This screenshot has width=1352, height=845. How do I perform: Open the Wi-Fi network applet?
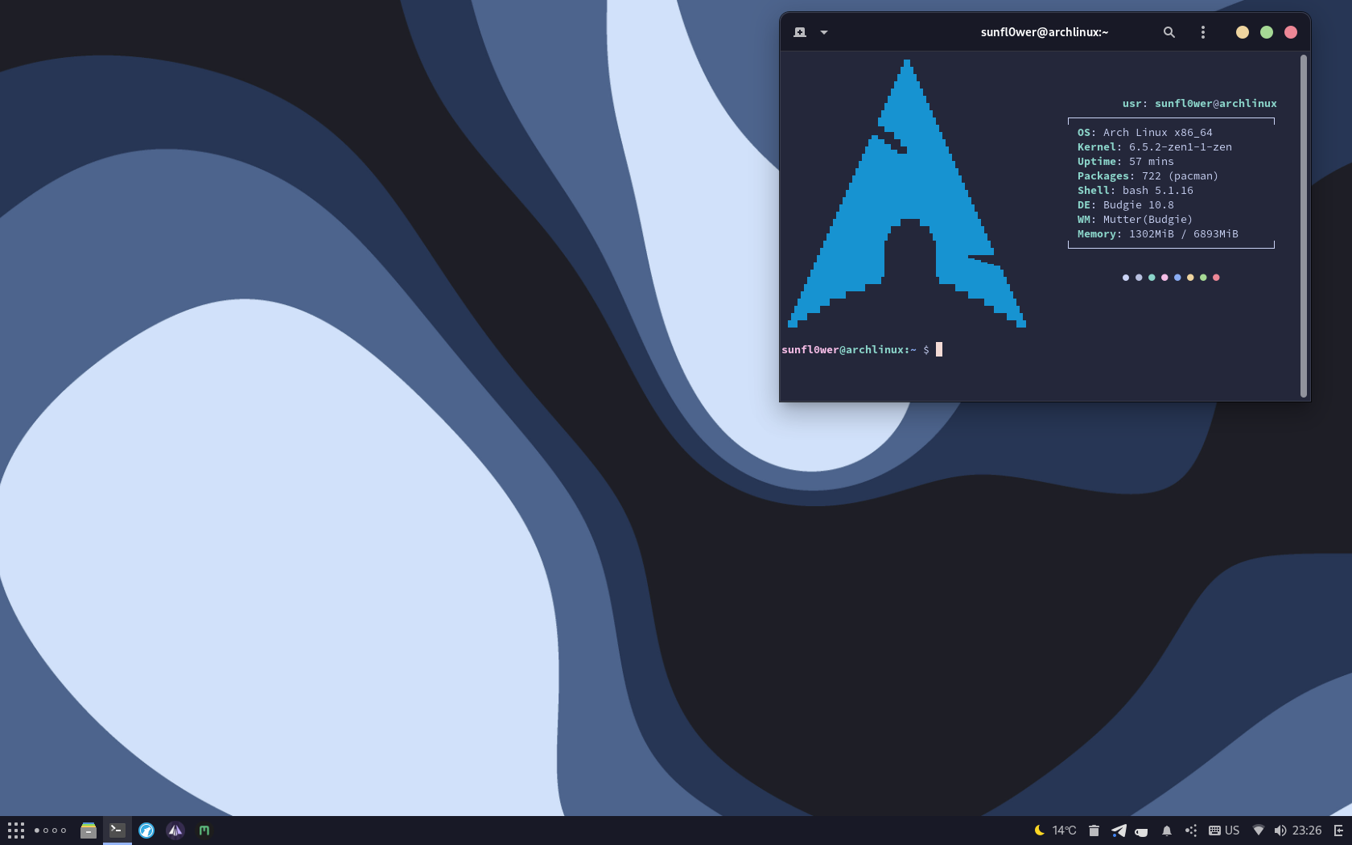click(1259, 831)
